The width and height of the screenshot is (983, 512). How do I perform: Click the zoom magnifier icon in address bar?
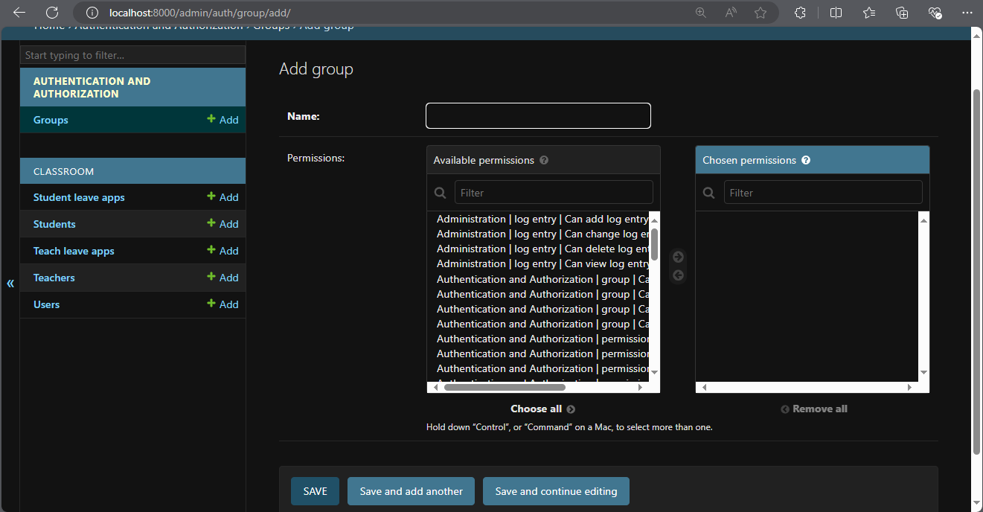click(700, 13)
